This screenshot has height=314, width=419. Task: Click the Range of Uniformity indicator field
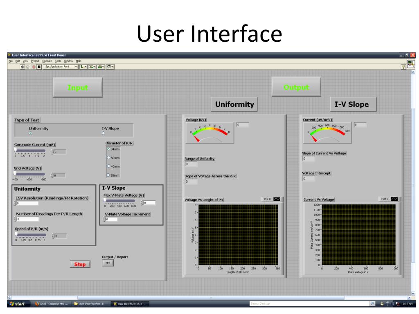(x=191, y=164)
